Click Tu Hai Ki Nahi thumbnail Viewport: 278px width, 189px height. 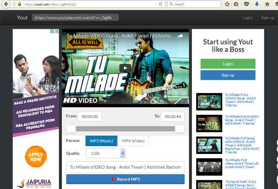coord(209,184)
